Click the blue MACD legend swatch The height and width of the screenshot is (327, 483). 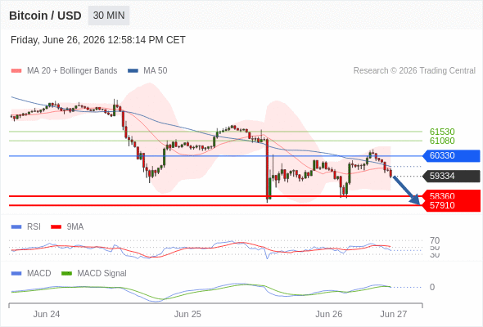click(x=16, y=274)
